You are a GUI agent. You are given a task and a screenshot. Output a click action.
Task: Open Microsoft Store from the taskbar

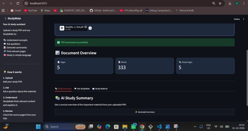click(116, 127)
